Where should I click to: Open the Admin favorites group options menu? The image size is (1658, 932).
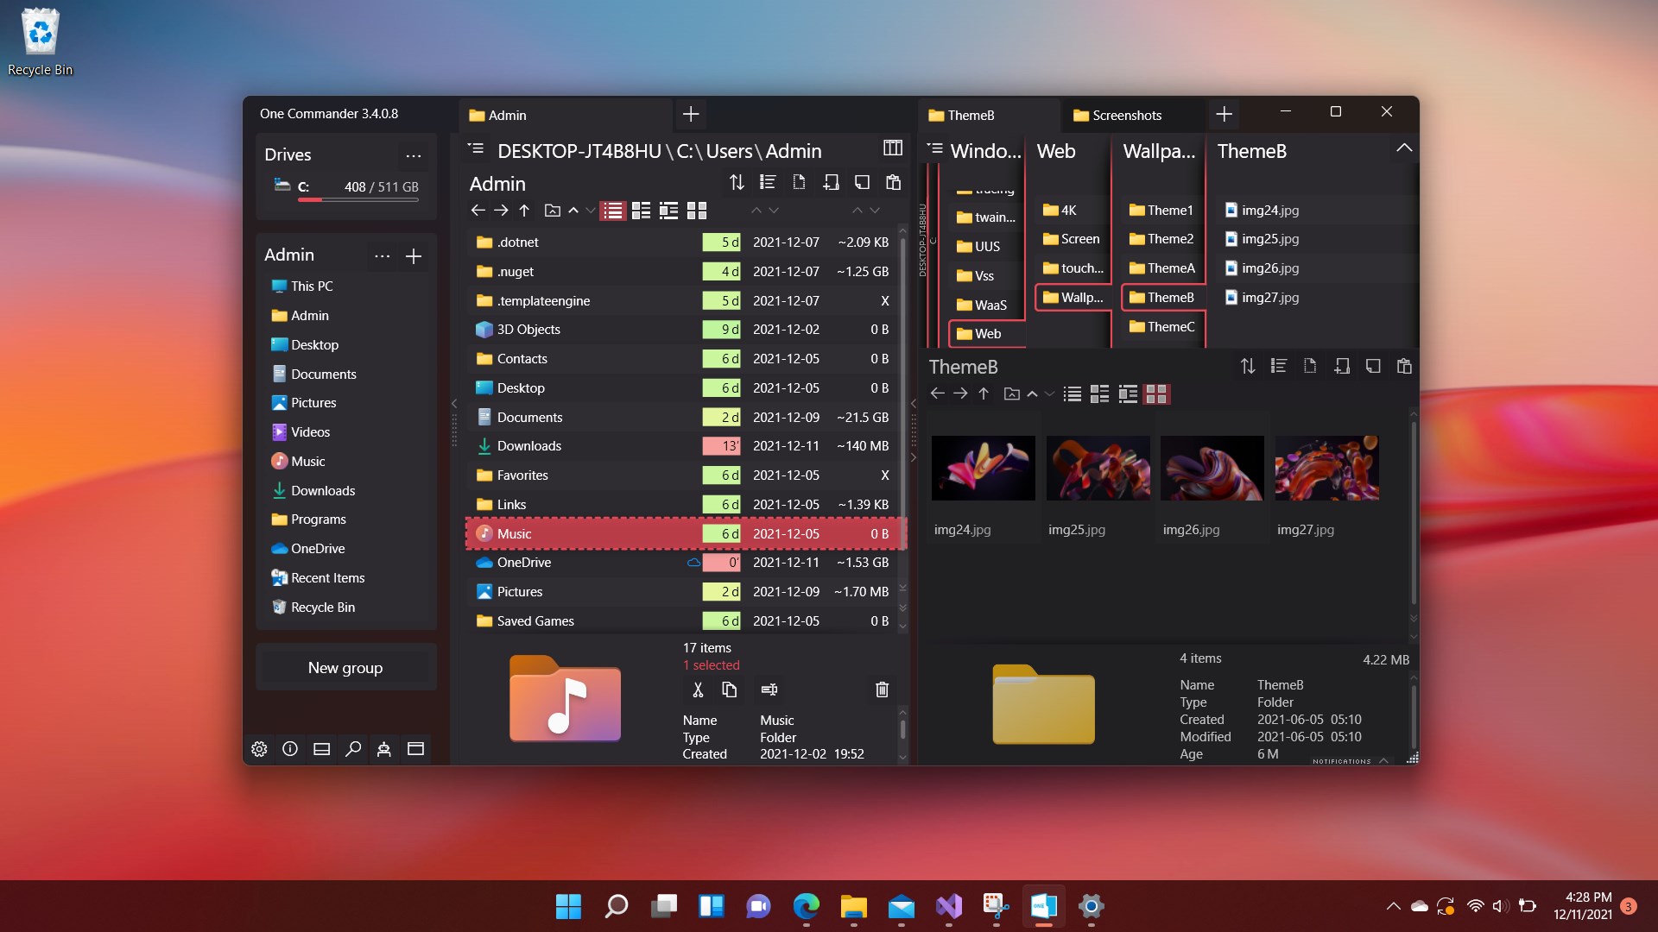point(382,256)
